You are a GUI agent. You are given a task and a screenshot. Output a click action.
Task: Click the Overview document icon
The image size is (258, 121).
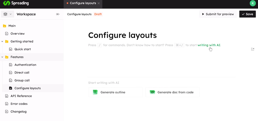click(7, 34)
